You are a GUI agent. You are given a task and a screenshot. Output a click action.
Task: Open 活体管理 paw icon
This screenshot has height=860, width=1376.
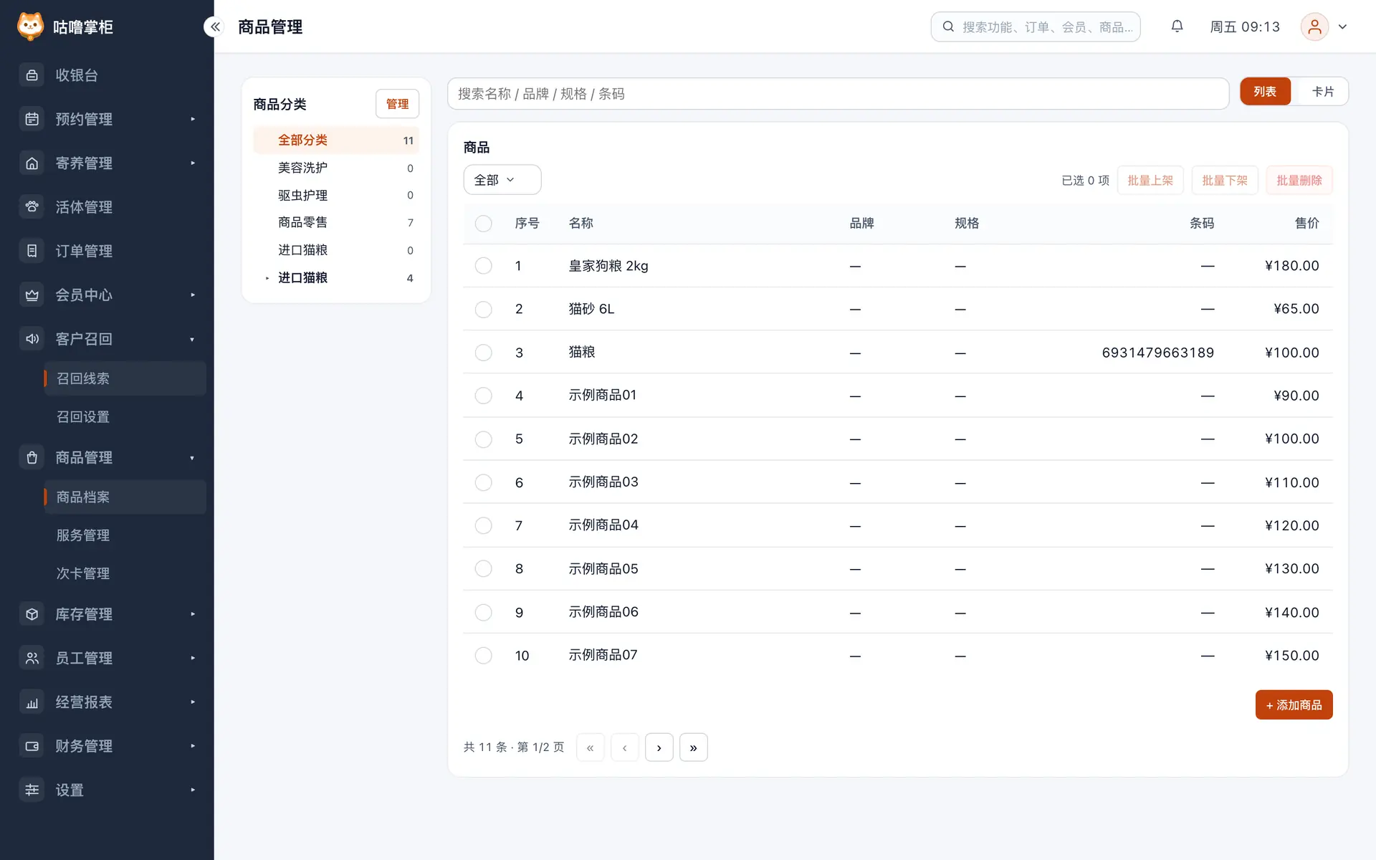32,207
